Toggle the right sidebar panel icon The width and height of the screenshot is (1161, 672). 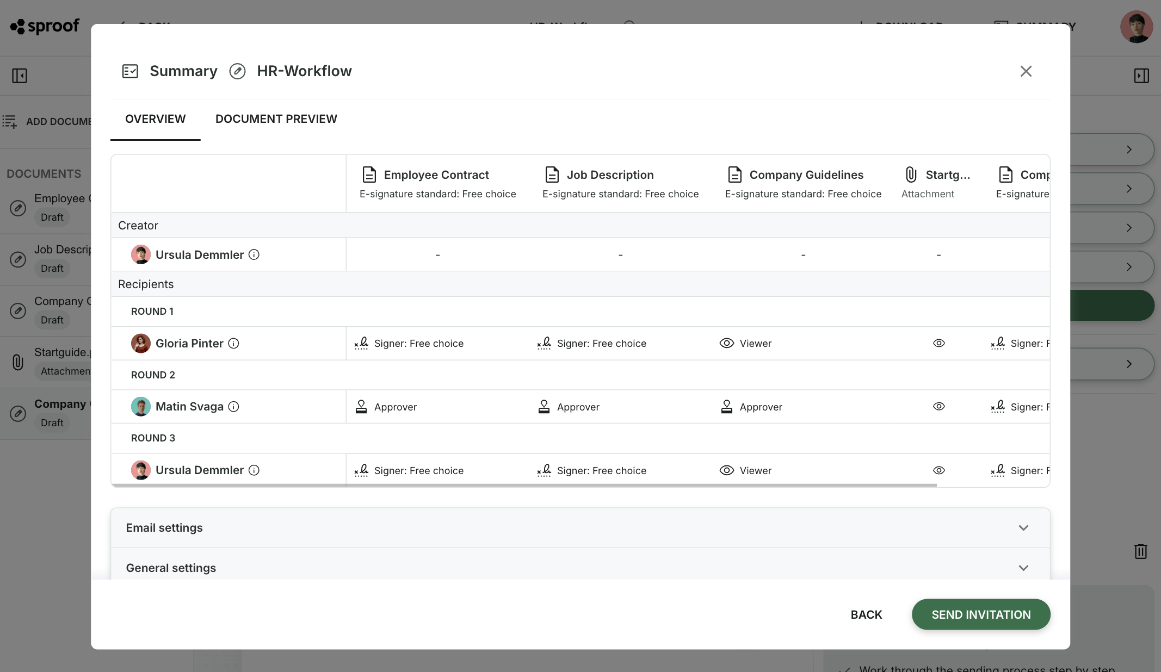1141,76
